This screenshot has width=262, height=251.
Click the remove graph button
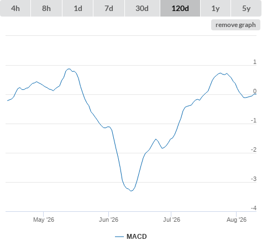[235, 25]
